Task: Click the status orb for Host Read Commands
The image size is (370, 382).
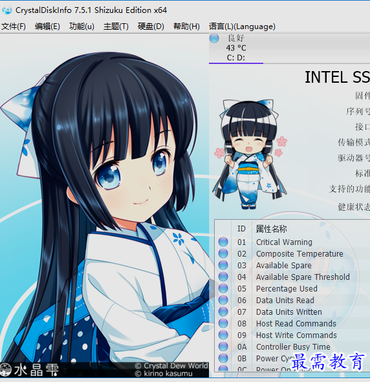Action: click(223, 323)
